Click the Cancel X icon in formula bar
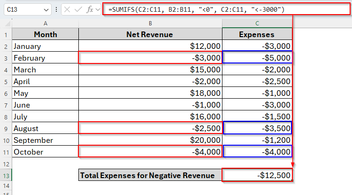 pyautogui.click(x=68, y=9)
